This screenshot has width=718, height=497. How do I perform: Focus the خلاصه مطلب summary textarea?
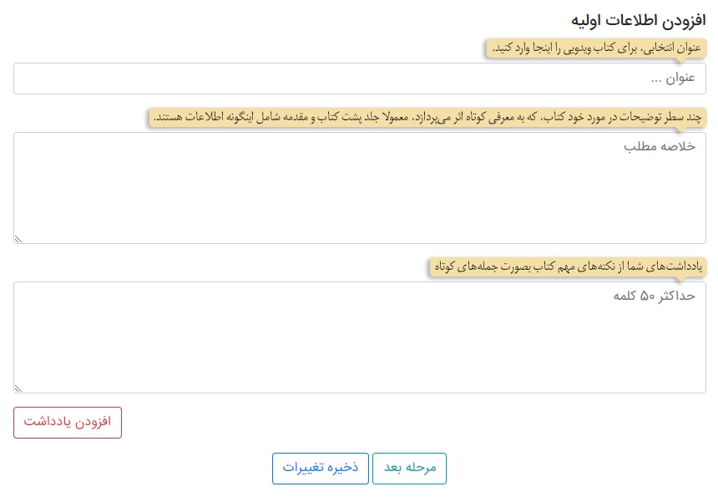(360, 188)
